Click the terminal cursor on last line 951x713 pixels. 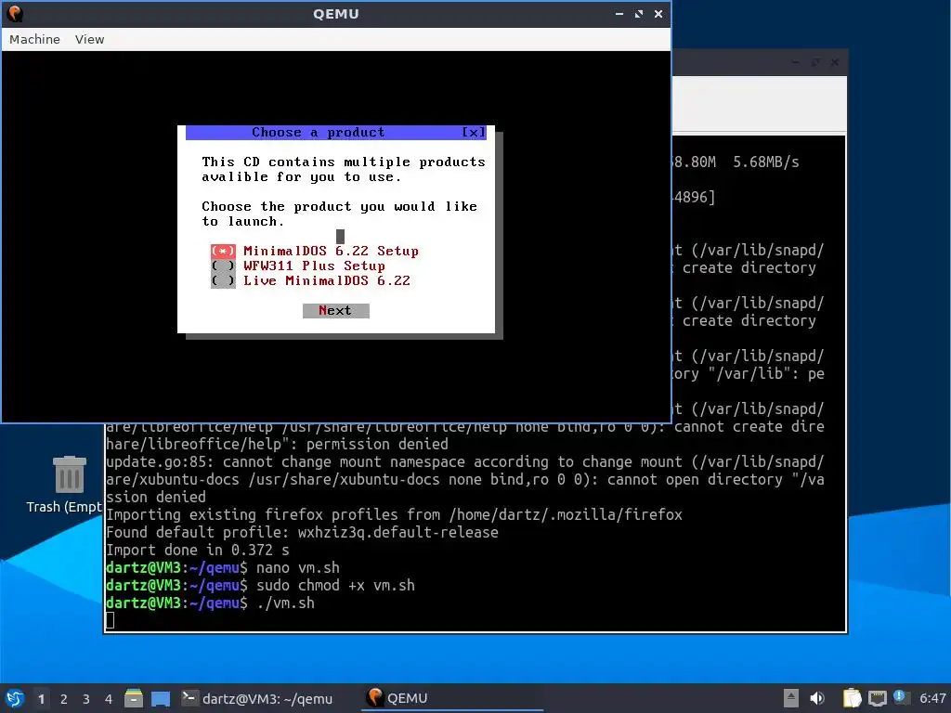pyautogui.click(x=110, y=620)
